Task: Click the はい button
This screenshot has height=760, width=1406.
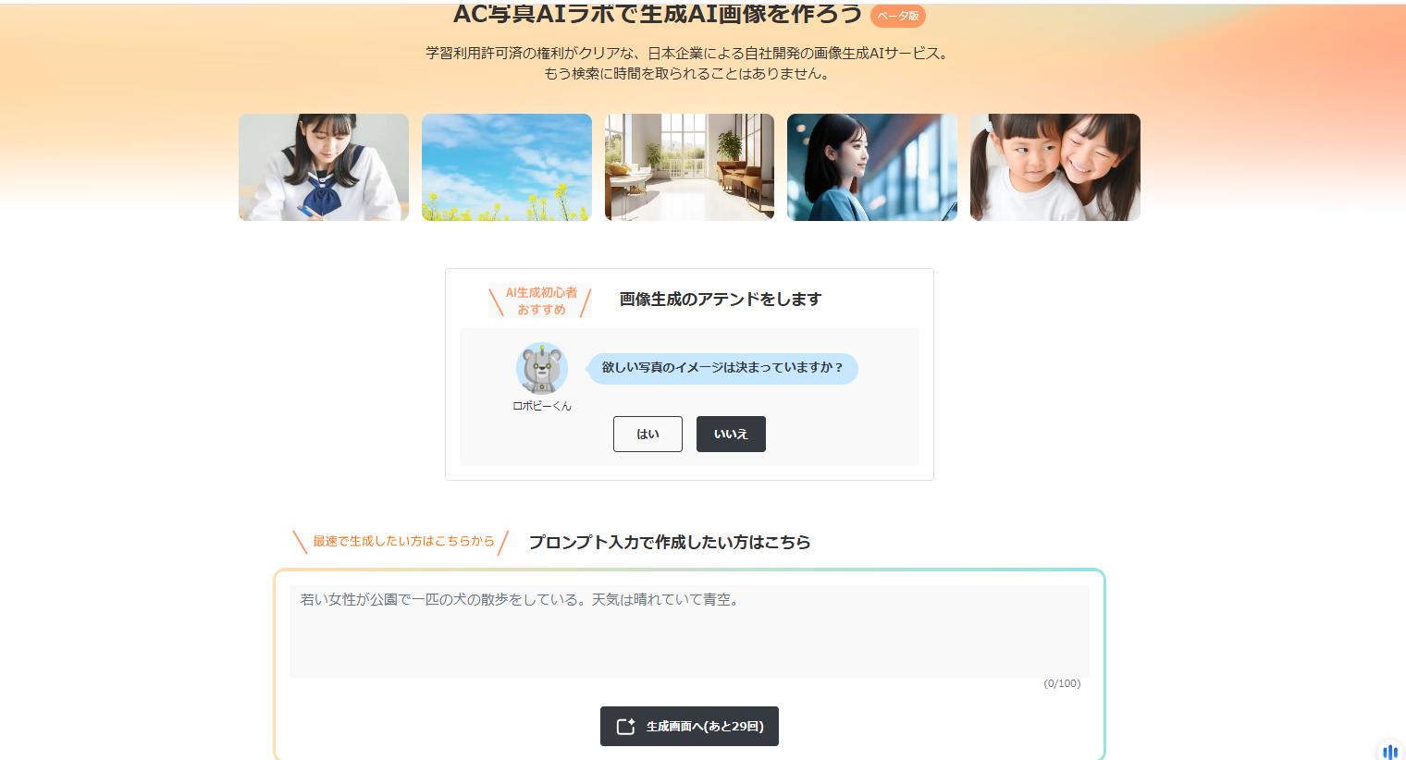Action: click(x=647, y=434)
